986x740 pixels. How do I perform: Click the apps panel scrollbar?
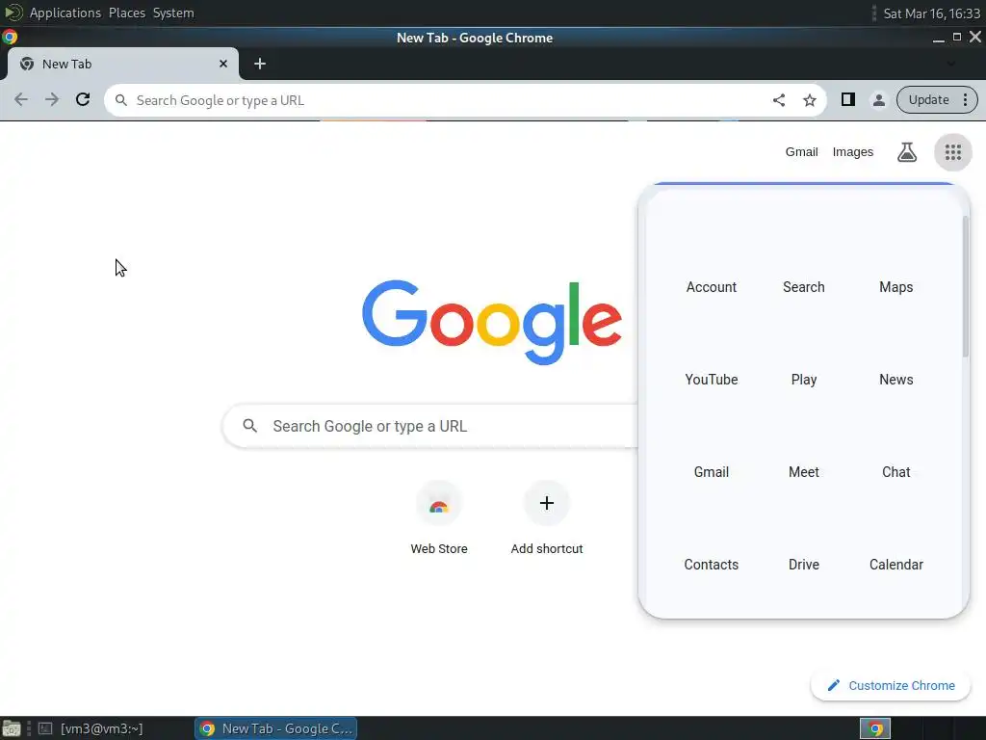pyautogui.click(x=965, y=286)
